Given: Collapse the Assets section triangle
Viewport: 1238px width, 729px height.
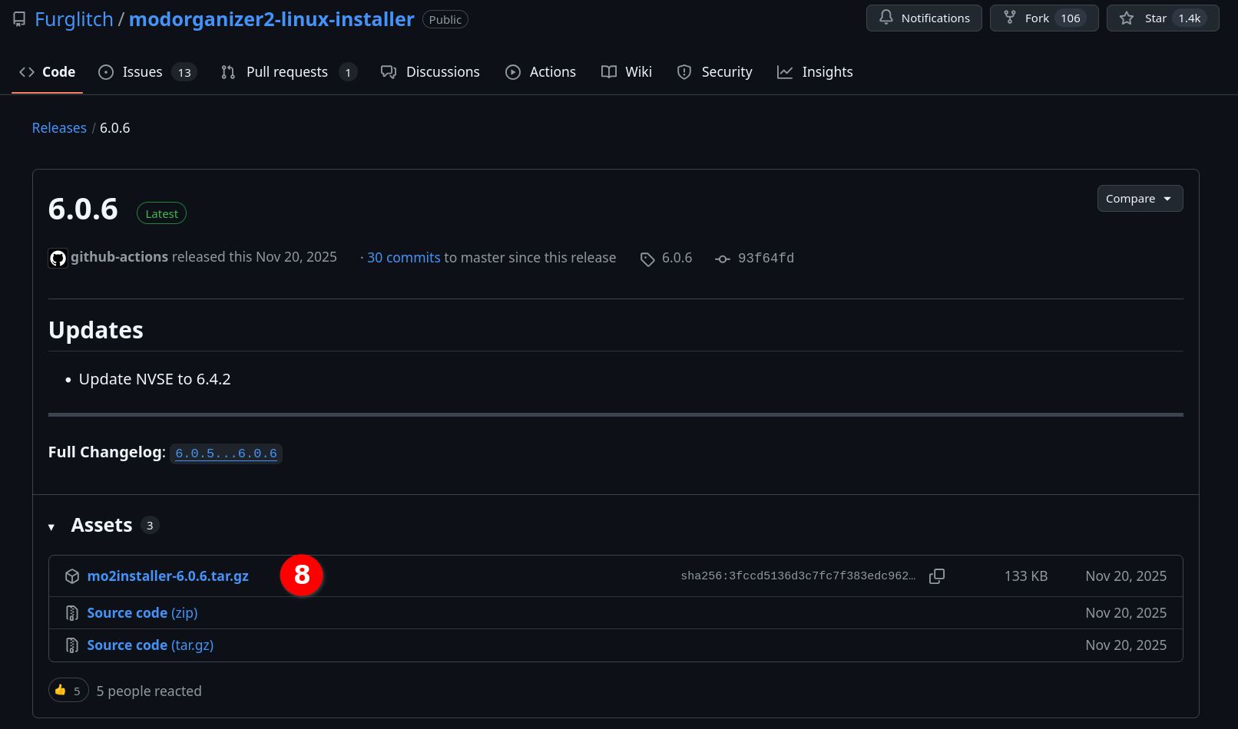Looking at the screenshot, I should [51, 527].
